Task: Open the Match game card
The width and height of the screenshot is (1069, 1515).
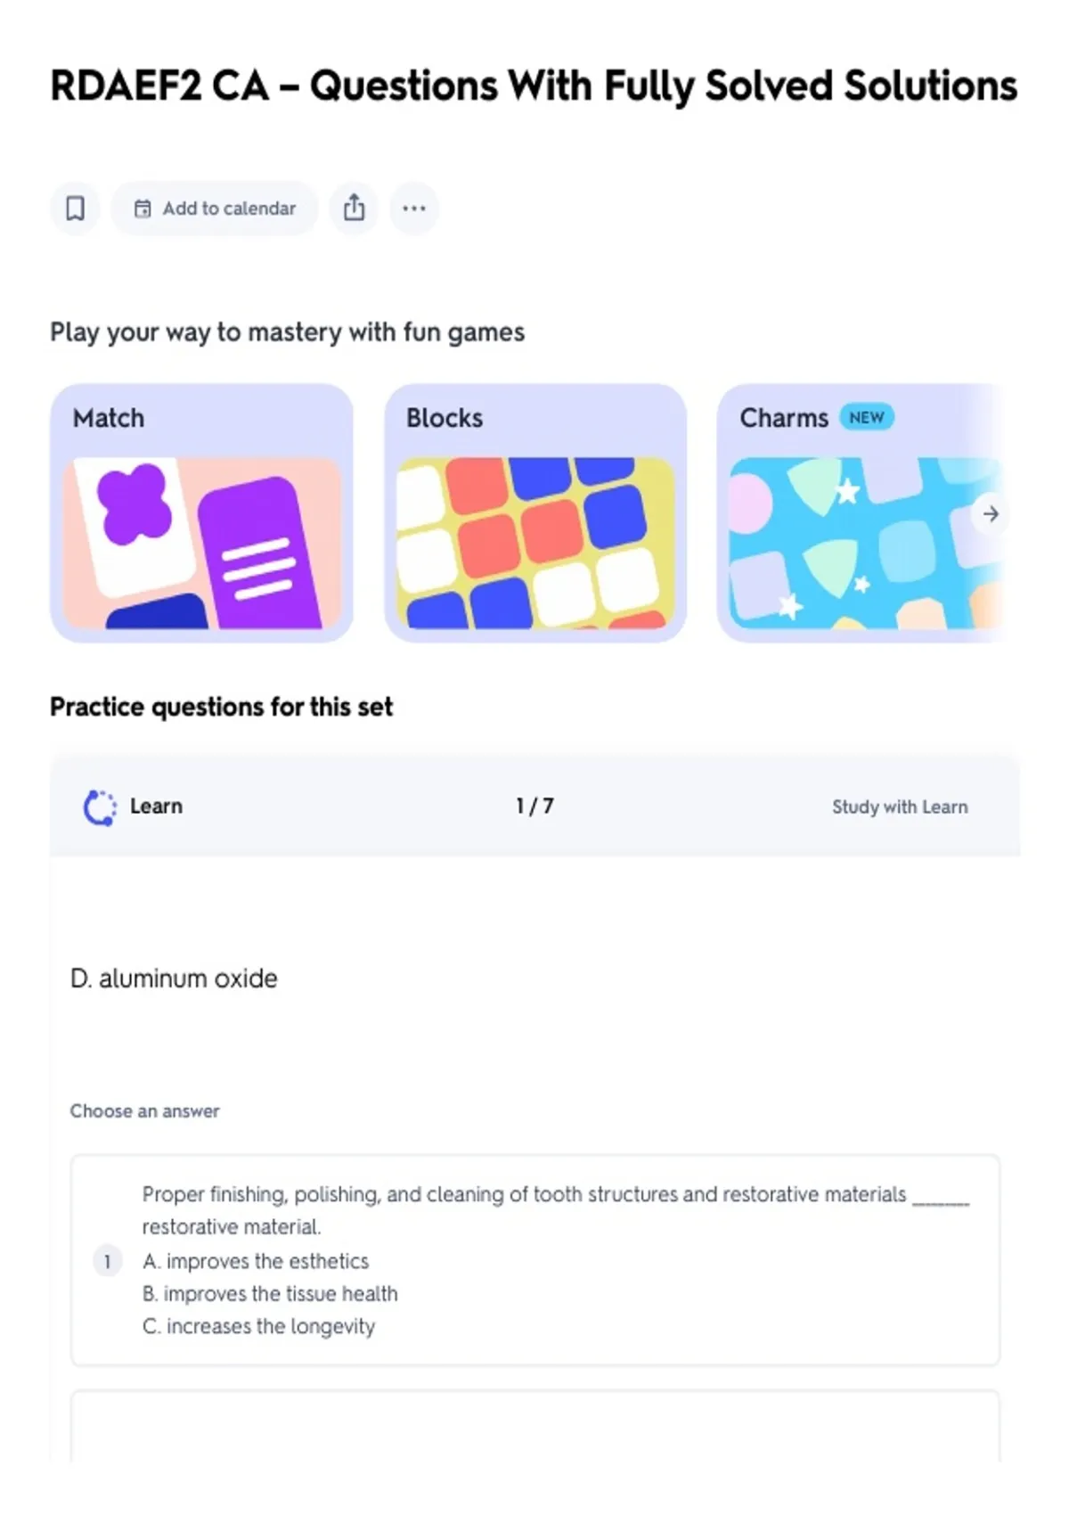Action: pos(202,512)
